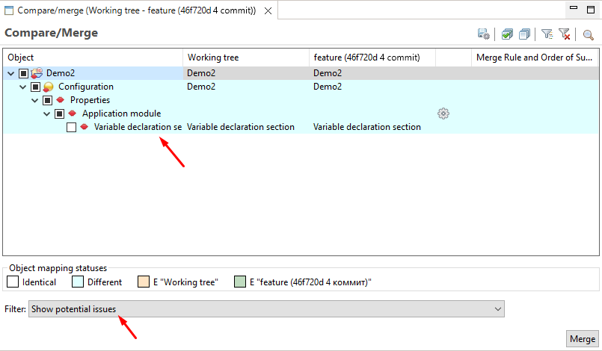Select the Configuration tree row
This screenshot has width=602, height=351.
[86, 87]
